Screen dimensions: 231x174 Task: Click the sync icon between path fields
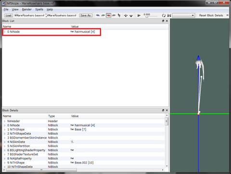click(46, 15)
